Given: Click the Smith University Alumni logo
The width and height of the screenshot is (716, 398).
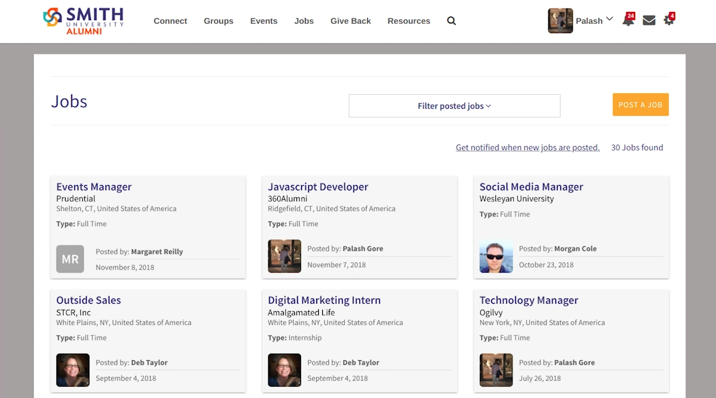Looking at the screenshot, I should point(83,21).
